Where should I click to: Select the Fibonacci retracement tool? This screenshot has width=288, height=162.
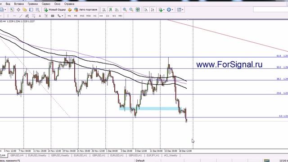33,16
